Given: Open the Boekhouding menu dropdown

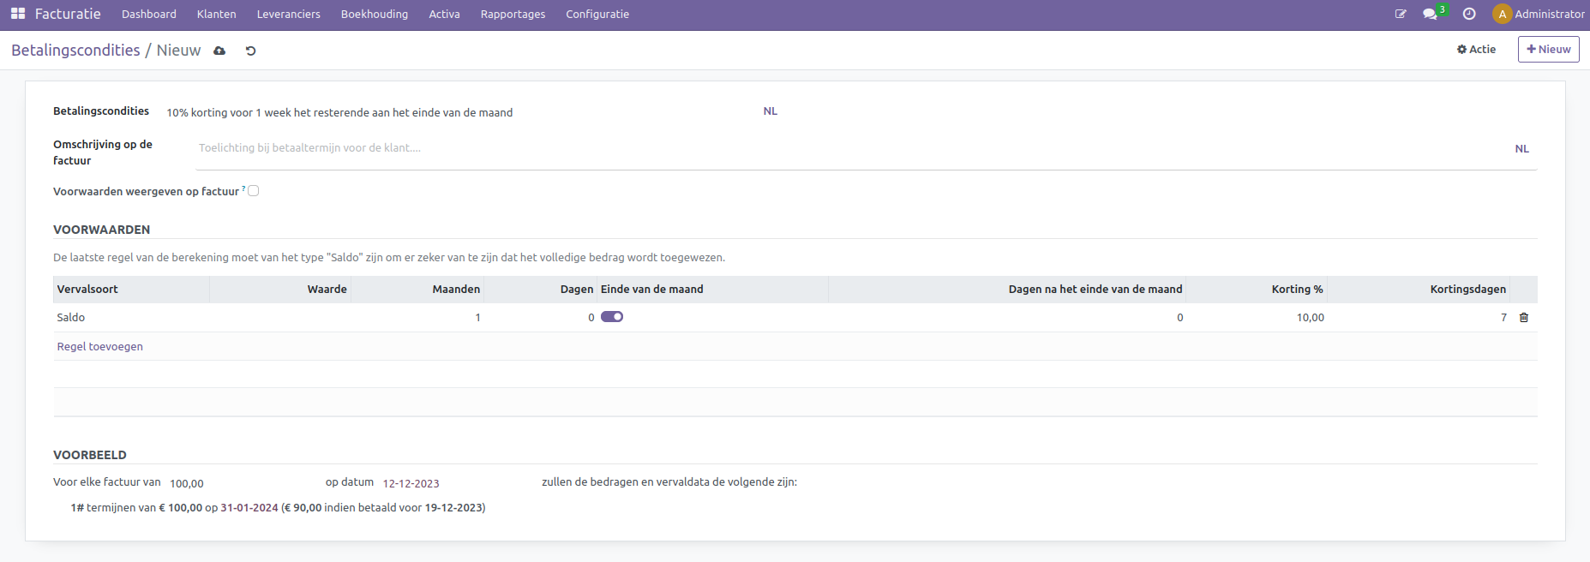Looking at the screenshot, I should 374,14.
